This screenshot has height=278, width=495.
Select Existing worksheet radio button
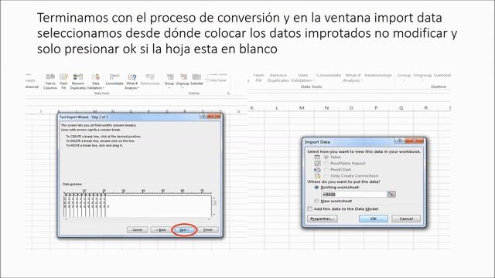point(316,187)
